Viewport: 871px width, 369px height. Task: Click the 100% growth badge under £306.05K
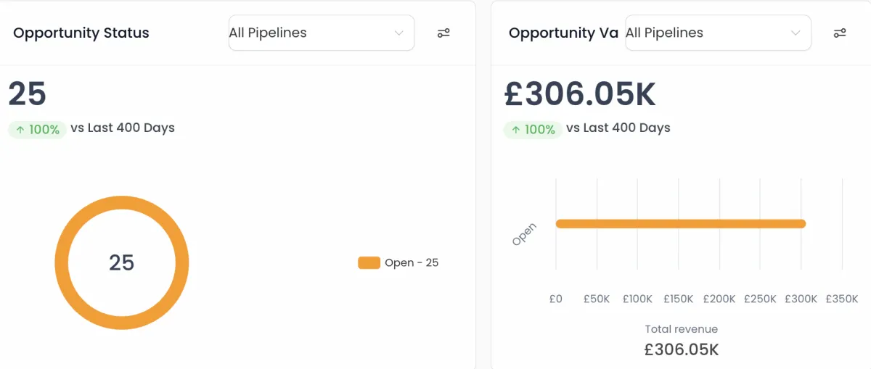click(x=533, y=130)
